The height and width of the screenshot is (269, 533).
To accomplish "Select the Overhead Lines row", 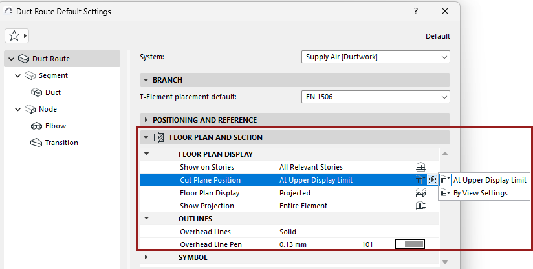I will (289, 232).
